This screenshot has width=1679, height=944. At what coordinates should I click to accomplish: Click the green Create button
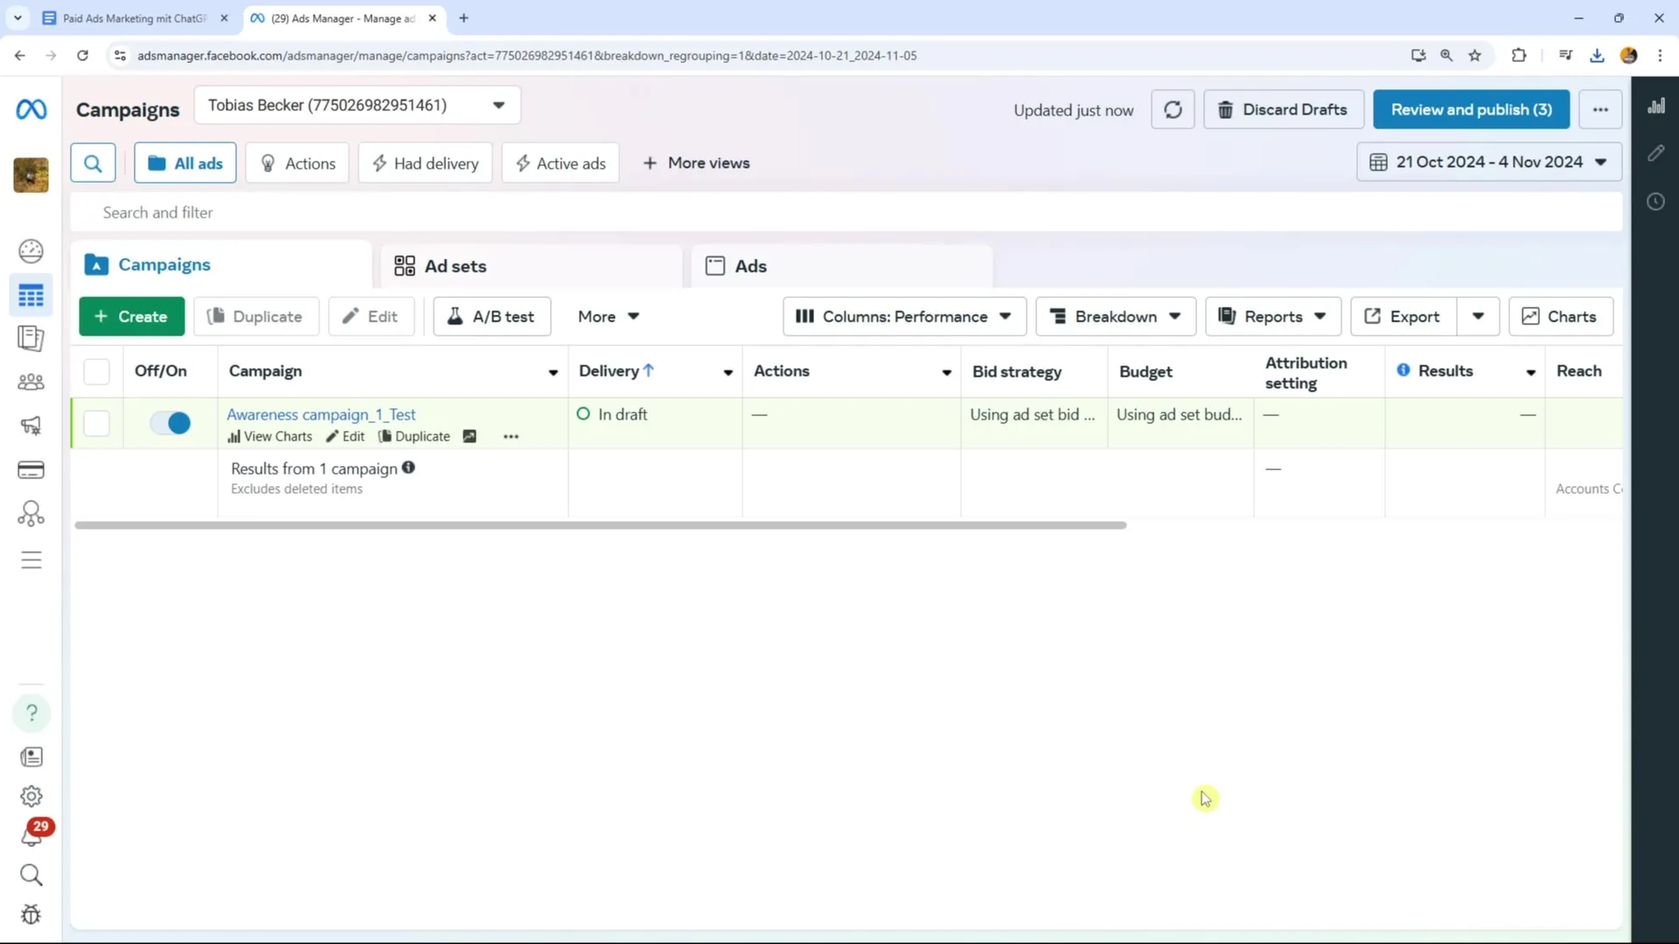tap(132, 316)
